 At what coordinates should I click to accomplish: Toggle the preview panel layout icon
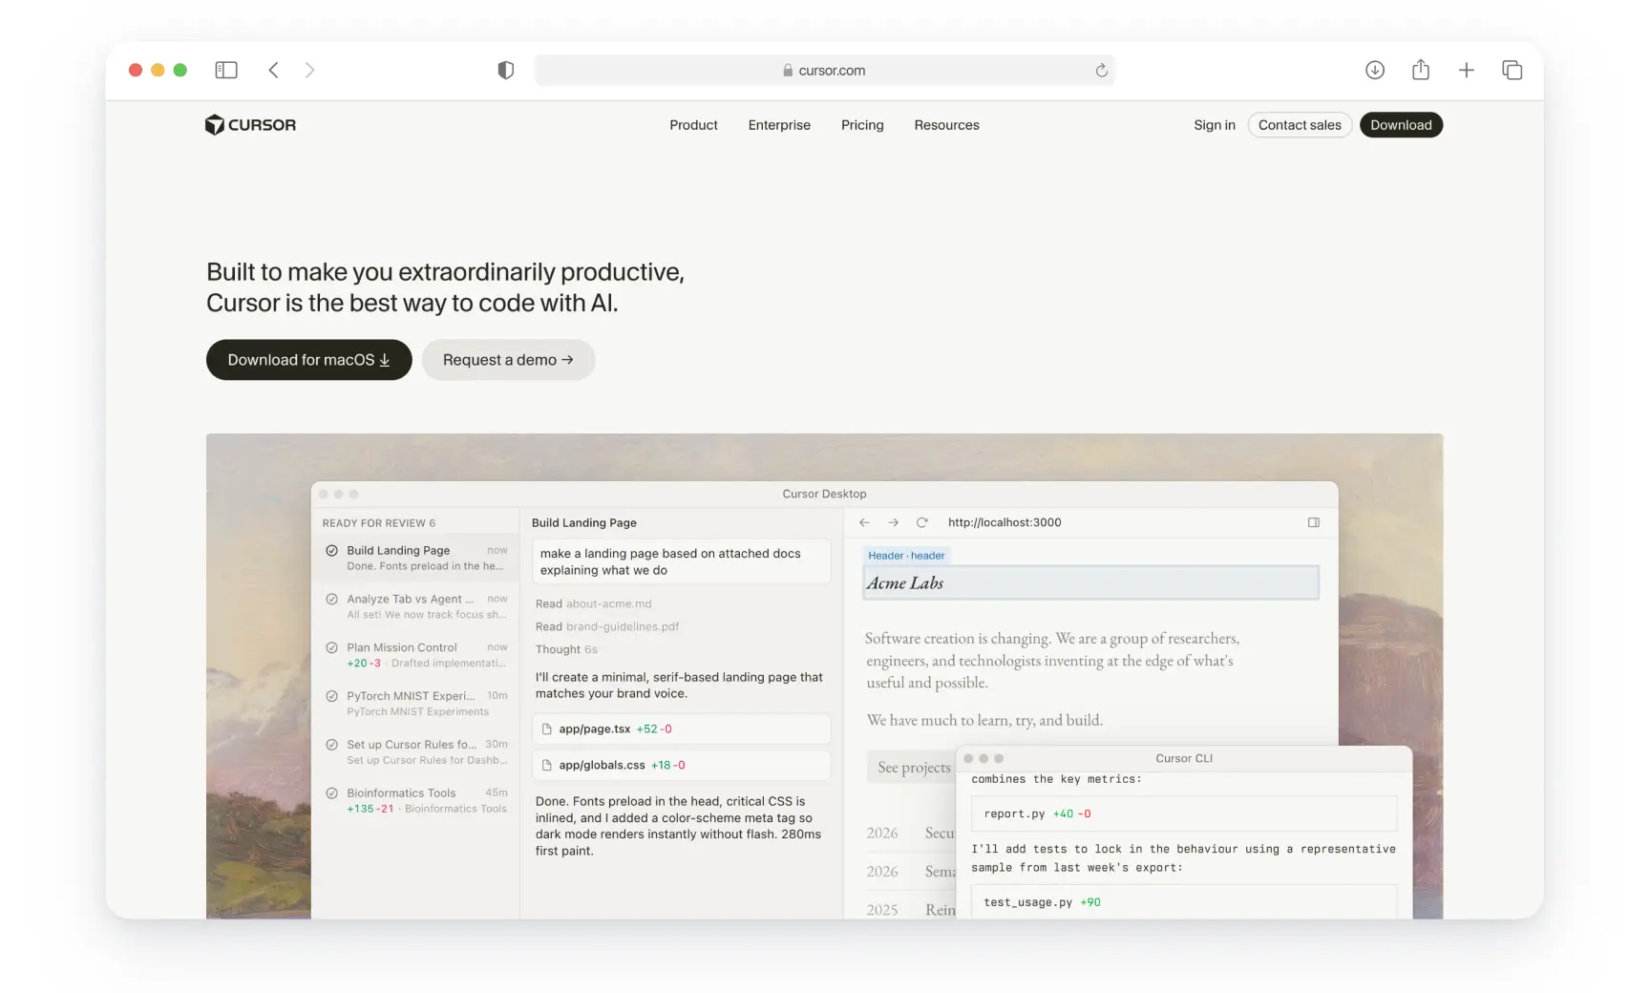tap(1314, 522)
